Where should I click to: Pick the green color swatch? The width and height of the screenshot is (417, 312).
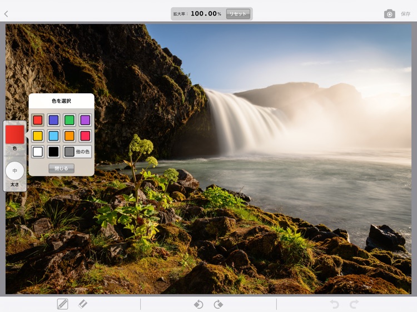coord(69,120)
